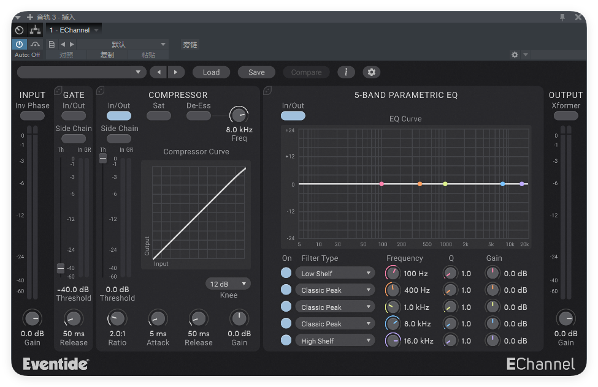Click the De-Ess Freq knob at 8.0 kHz
This screenshot has width=598, height=387.
239,115
